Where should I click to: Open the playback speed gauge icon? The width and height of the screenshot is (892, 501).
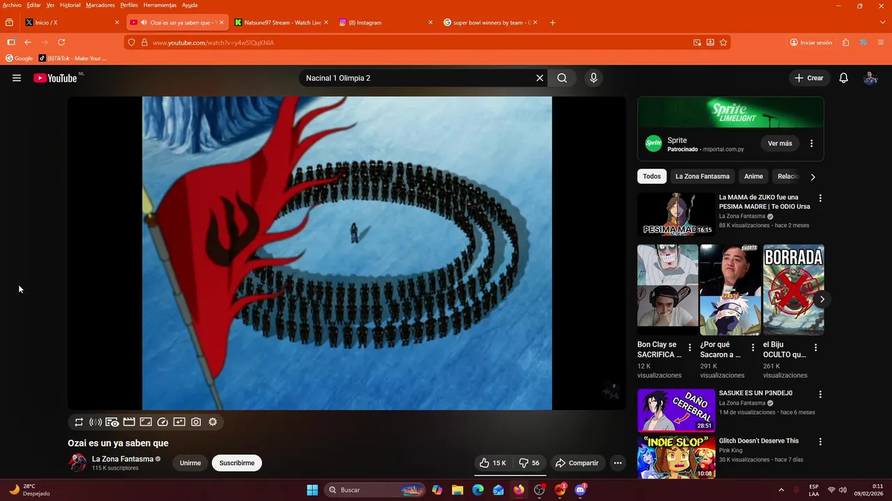click(162, 422)
